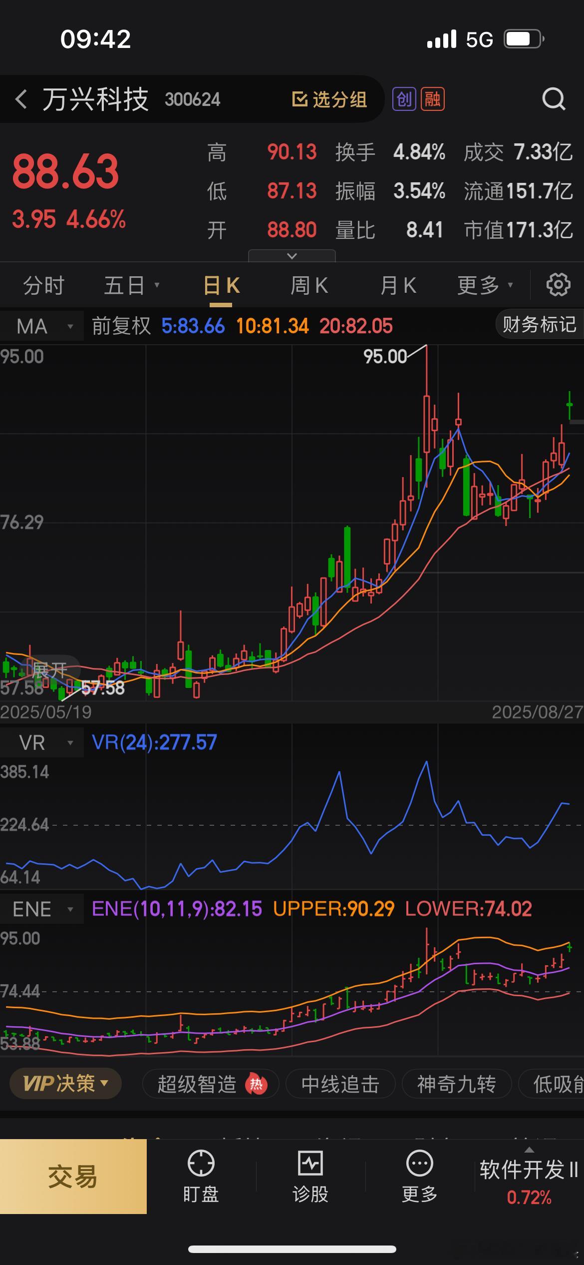584x1265 pixels.
Task: Tap the 5G signal status indicator
Action: (479, 39)
